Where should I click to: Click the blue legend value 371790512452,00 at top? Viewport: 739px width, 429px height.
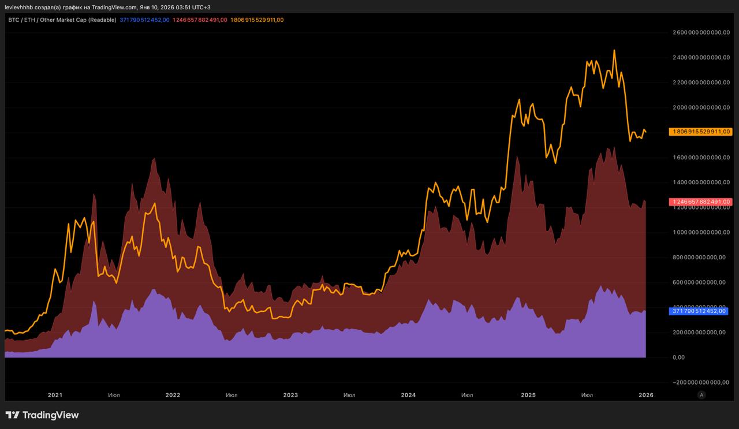coord(144,20)
